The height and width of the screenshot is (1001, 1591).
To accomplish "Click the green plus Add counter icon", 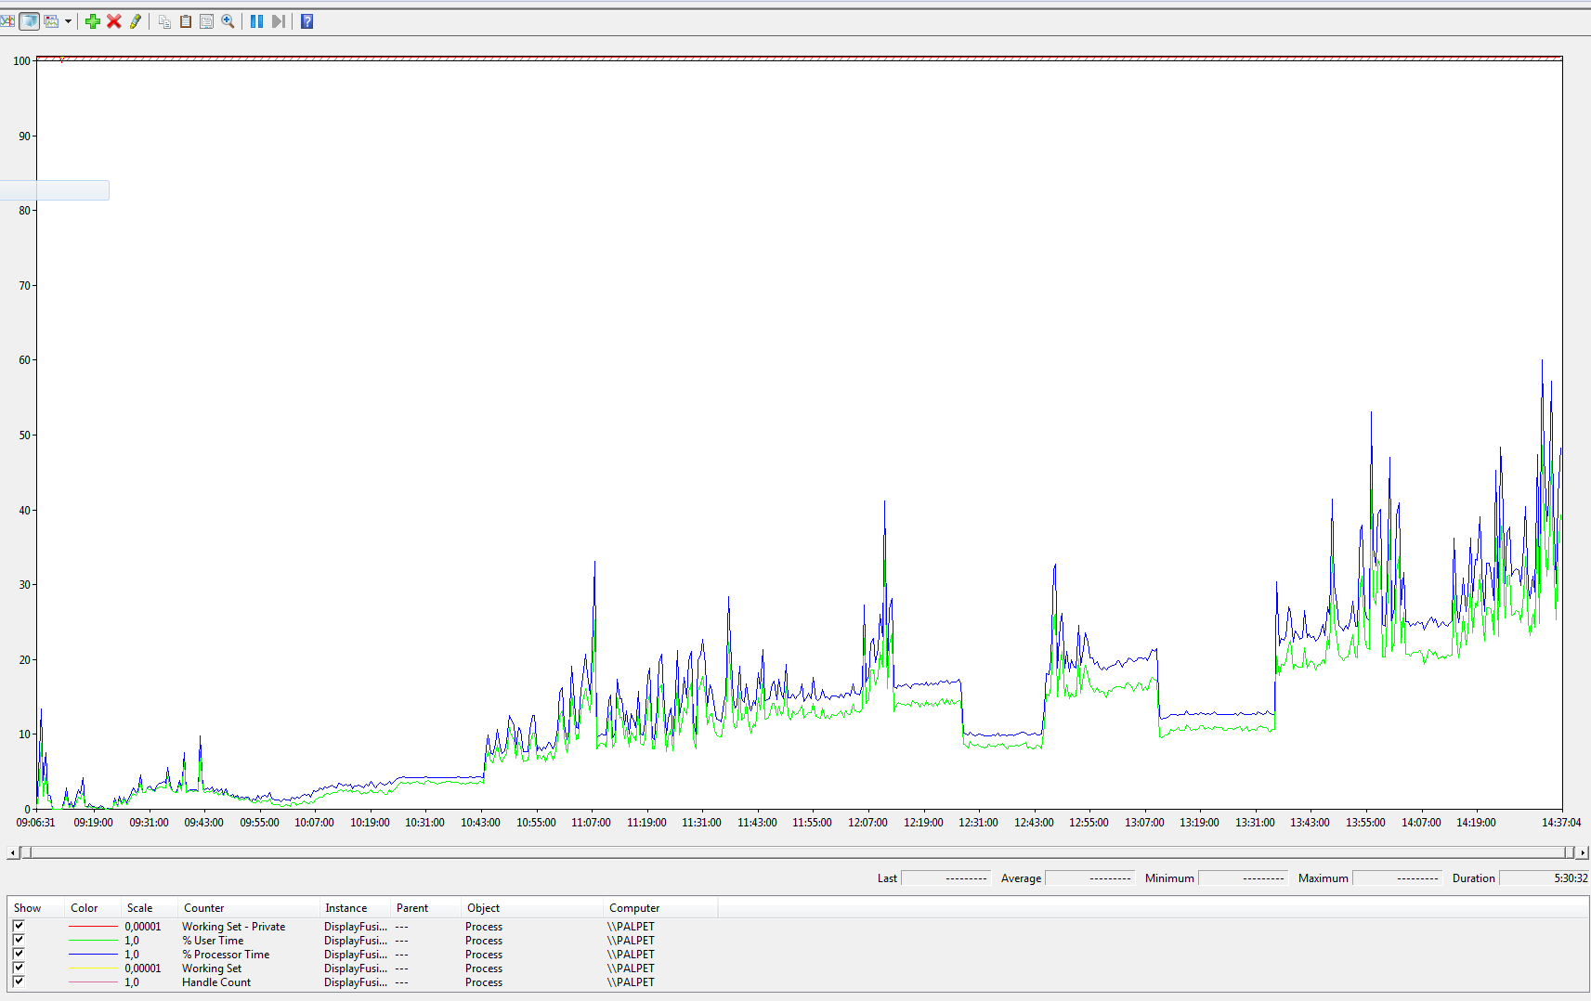I will [93, 21].
